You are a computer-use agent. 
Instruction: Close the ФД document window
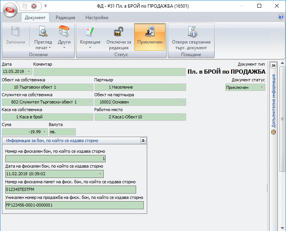point(277,6)
